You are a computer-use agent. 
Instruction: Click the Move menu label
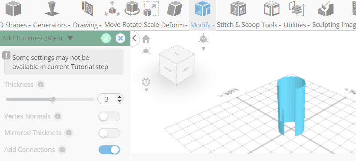pyautogui.click(x=113, y=25)
